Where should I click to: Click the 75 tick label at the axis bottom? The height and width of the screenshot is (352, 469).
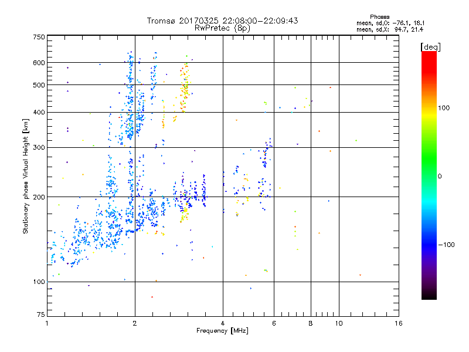click(41, 314)
